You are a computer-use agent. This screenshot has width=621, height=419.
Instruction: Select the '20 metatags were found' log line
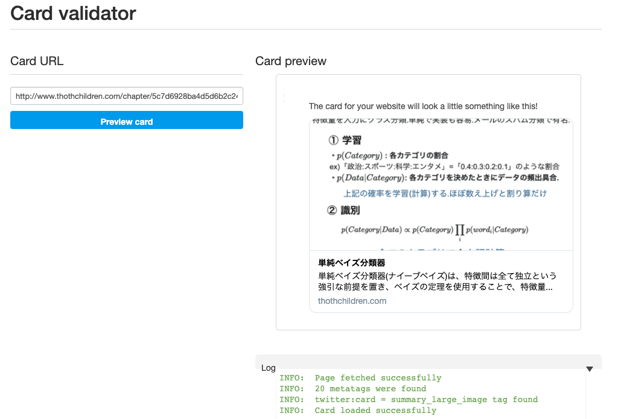click(x=352, y=389)
